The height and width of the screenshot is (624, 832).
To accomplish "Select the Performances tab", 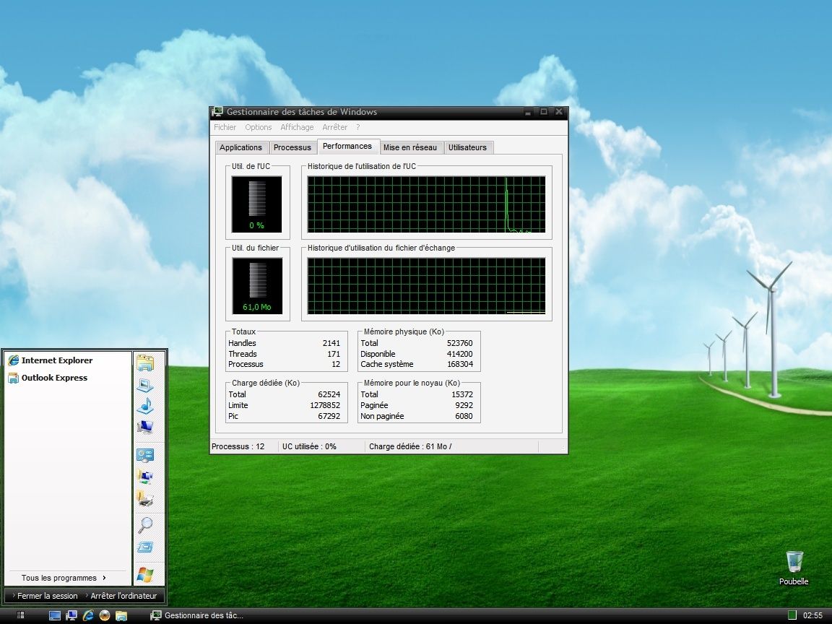I will (347, 147).
